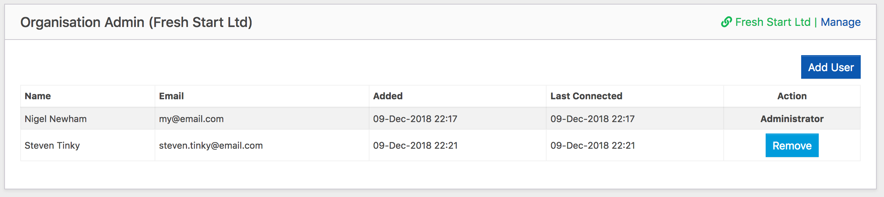
Task: Select the Email column header
Action: click(x=171, y=96)
